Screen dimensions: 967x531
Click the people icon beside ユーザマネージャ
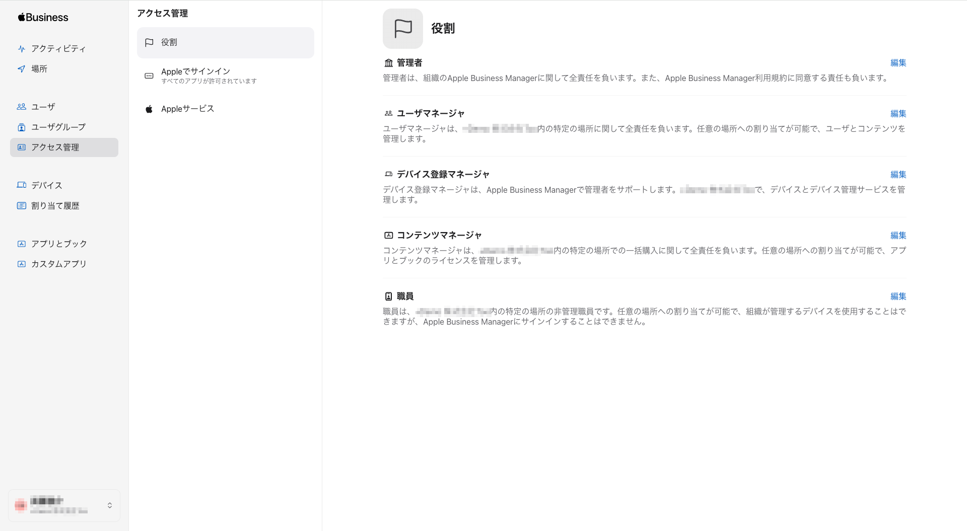click(x=388, y=114)
